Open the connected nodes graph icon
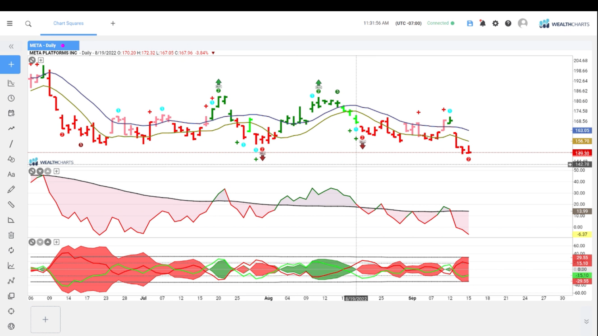The image size is (598, 336). [x=11, y=281]
